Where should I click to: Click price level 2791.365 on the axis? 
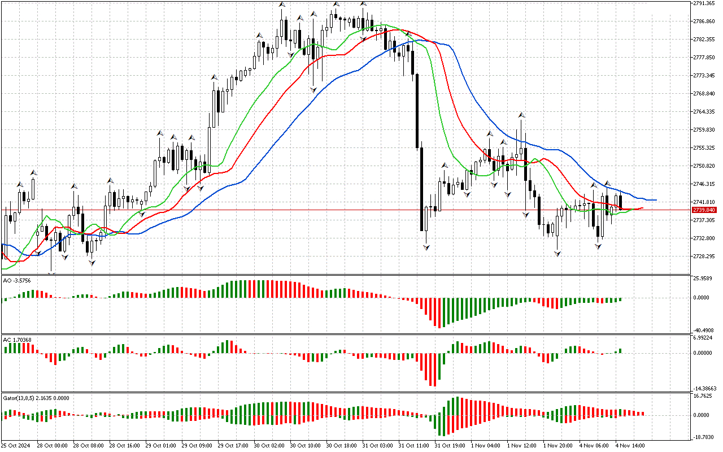(703, 3)
